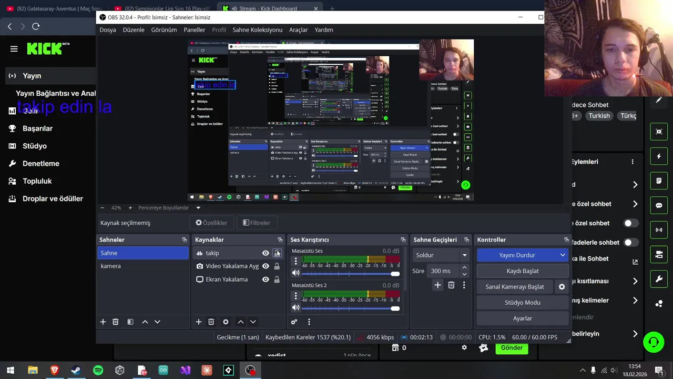Open Araçlar menu in OBS
The width and height of the screenshot is (673, 379).
click(298, 30)
